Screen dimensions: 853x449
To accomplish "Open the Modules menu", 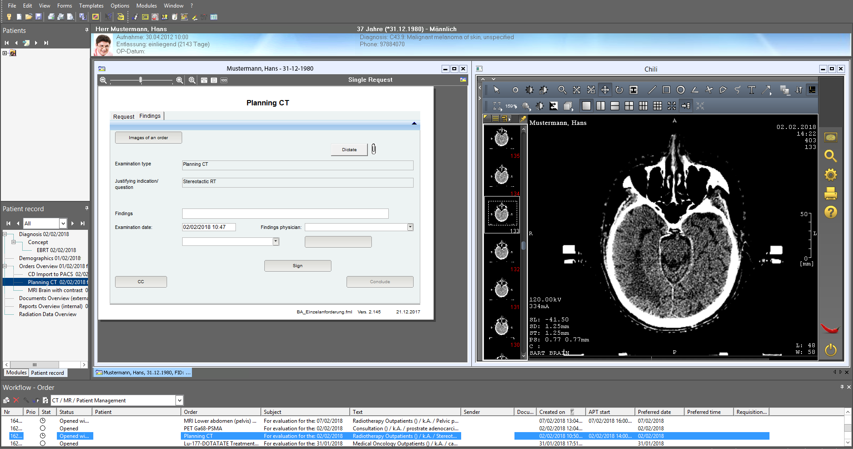I will click(147, 5).
